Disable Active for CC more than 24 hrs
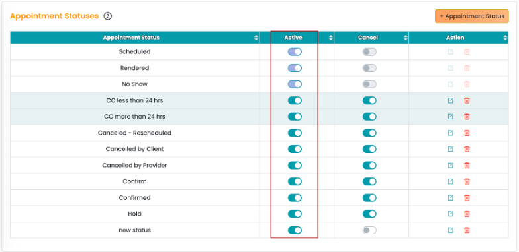The width and height of the screenshot is (519, 252). pyautogui.click(x=295, y=116)
